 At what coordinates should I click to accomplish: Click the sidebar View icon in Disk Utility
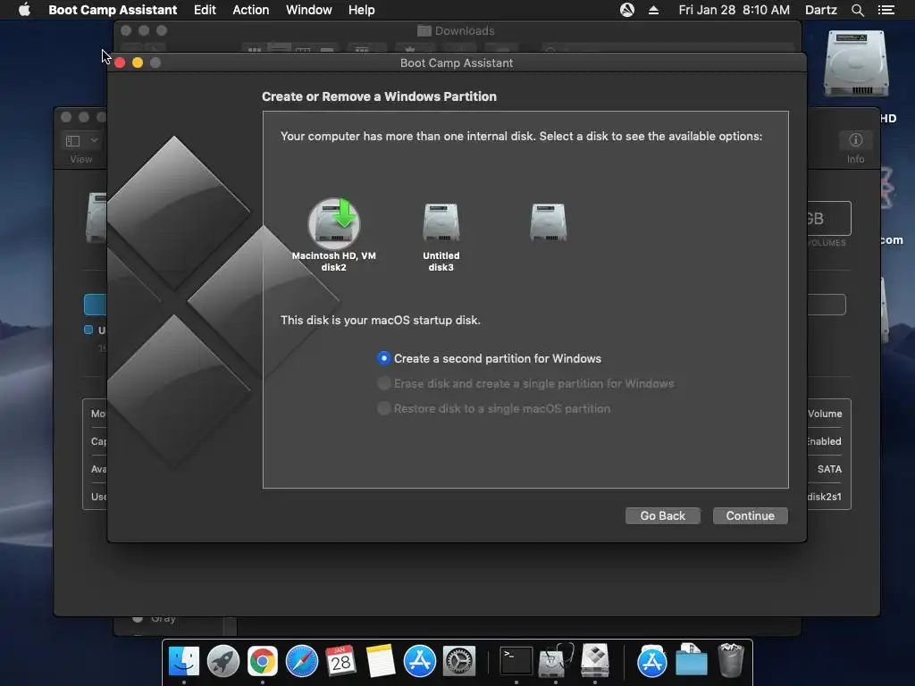(x=73, y=140)
